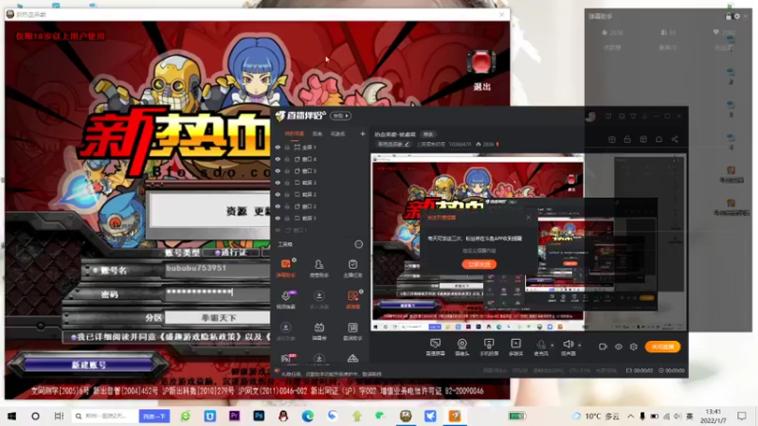
Task: Add a screen capture source
Action: pyautogui.click(x=435, y=346)
